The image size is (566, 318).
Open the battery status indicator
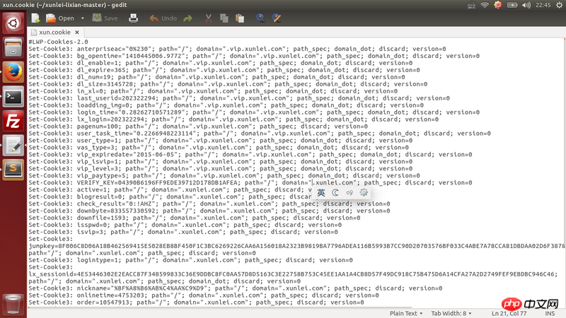512,5
